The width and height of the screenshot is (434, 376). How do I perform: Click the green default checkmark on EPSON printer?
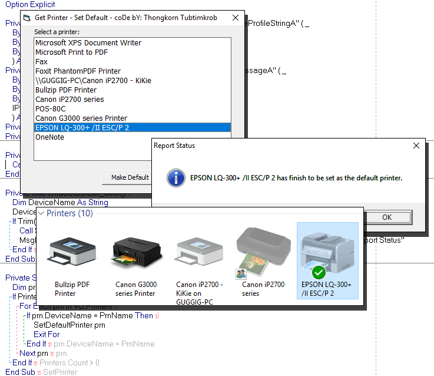coord(319,273)
